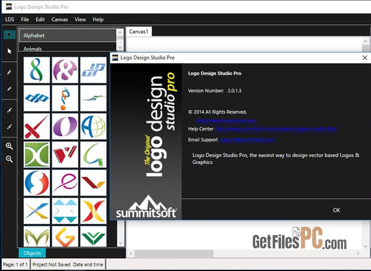Pick the purple ampersand circle logo
The image size is (371, 271).
(x=65, y=70)
